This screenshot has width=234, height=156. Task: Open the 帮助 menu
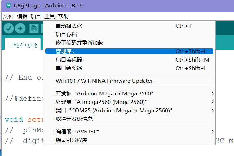[x=63, y=16]
